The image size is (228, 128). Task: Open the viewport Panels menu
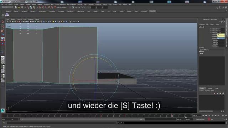tap(37, 19)
